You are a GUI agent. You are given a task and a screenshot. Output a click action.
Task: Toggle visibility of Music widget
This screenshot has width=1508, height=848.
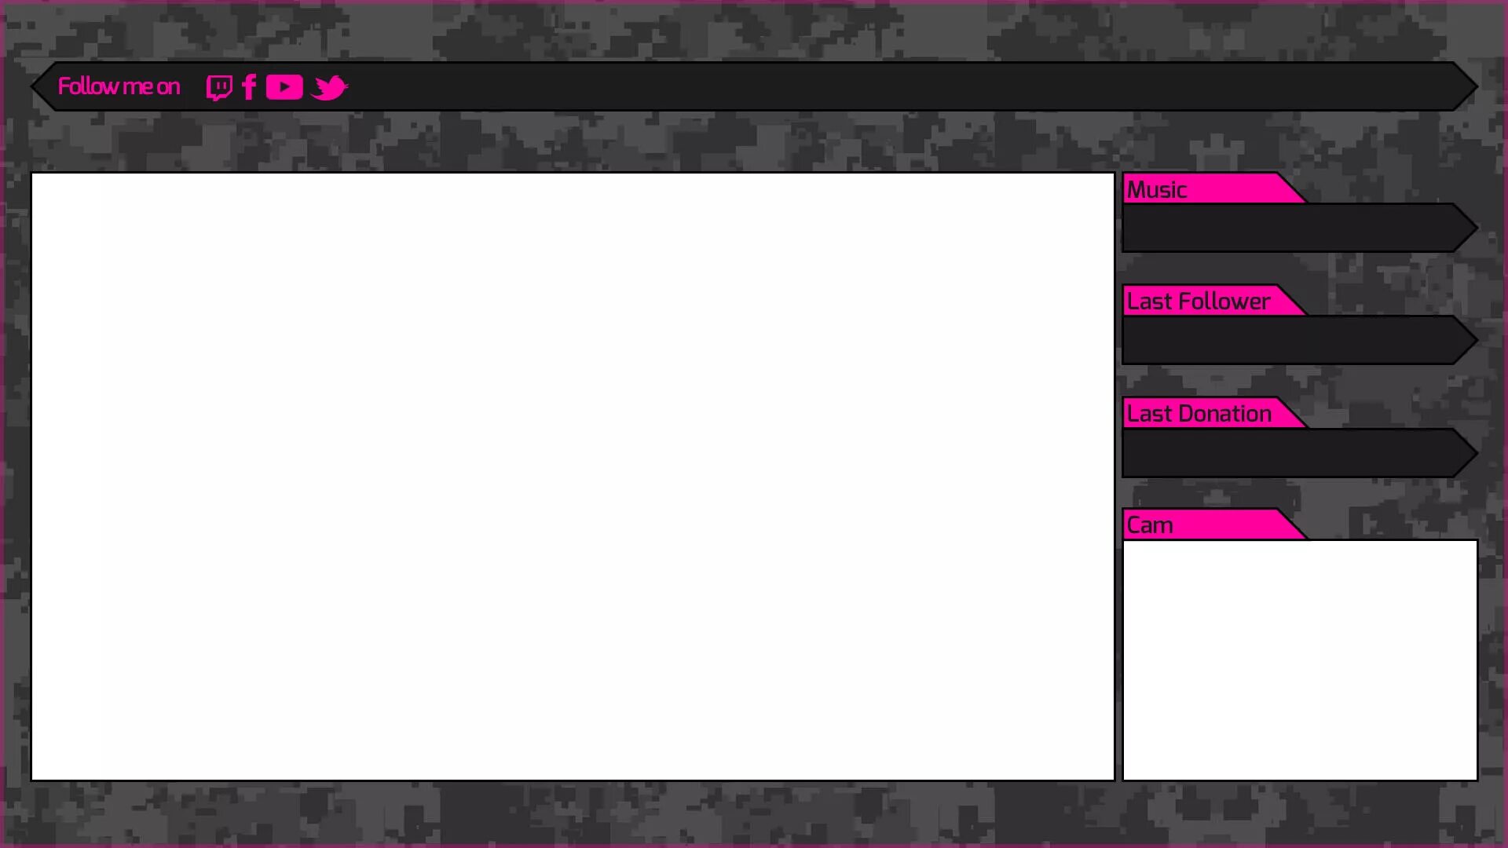1202,188
